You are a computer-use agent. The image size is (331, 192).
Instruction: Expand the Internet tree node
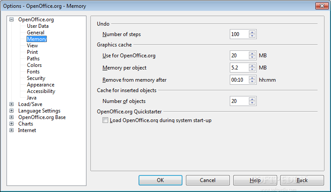click(x=12, y=130)
